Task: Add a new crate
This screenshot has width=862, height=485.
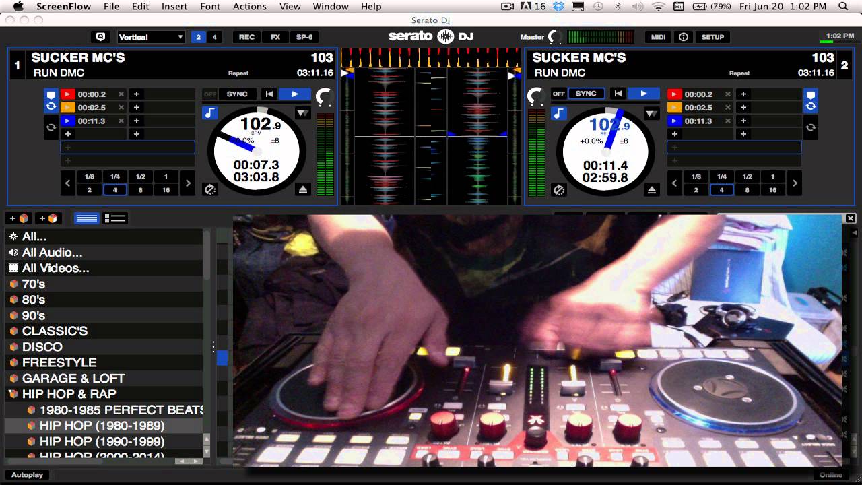Action: pos(19,218)
